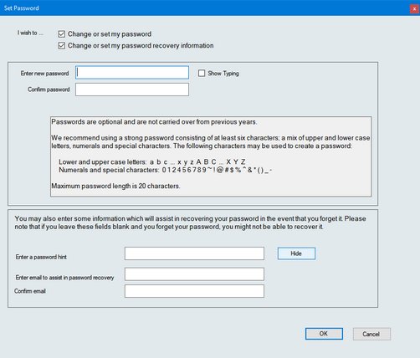Confirm with the OK button
420x358 pixels.
[x=324, y=334]
